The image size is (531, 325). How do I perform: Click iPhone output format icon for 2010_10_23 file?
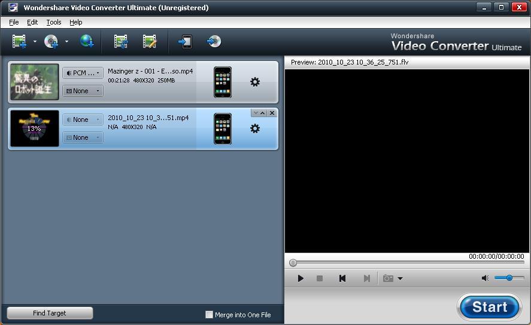(x=223, y=128)
